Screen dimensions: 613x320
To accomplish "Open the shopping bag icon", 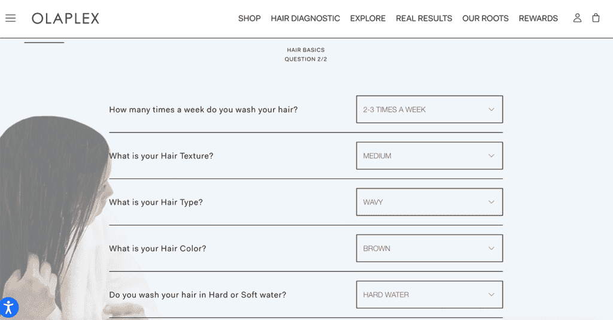I will click(x=596, y=18).
